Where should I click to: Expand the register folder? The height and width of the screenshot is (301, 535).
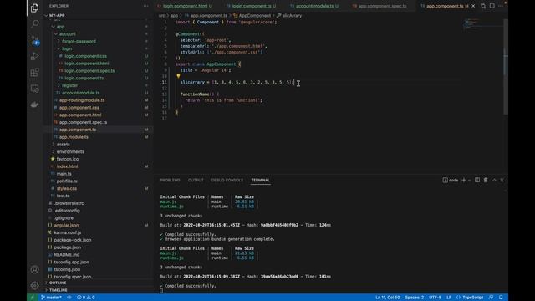[x=99, y=85]
